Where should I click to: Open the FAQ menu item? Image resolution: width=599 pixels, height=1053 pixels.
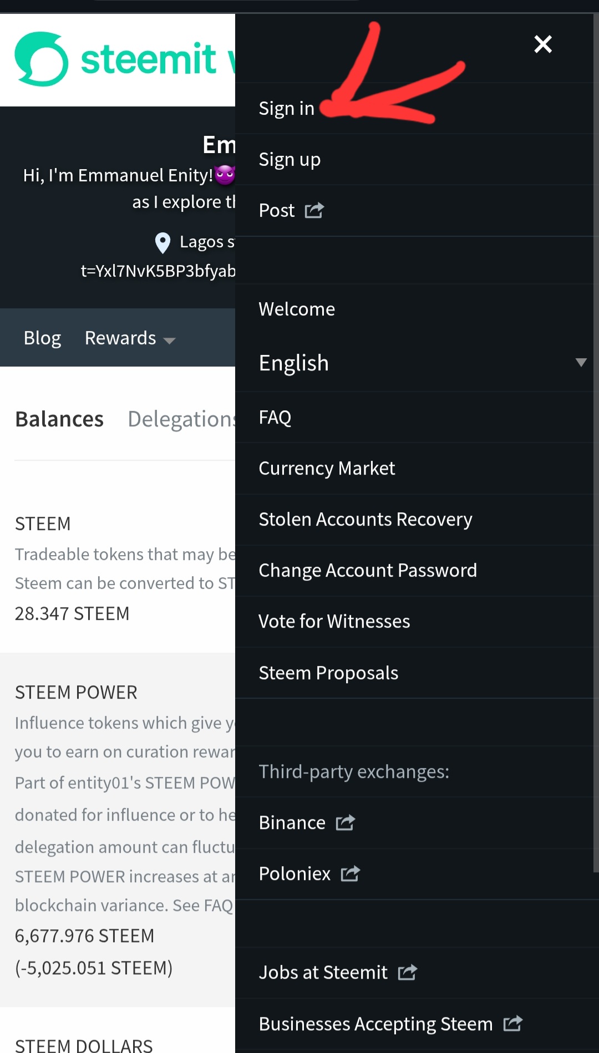coord(275,418)
